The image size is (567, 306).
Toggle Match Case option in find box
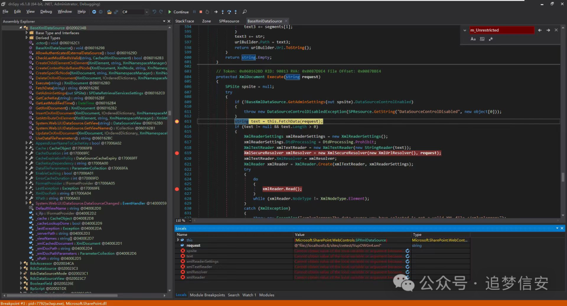(473, 39)
